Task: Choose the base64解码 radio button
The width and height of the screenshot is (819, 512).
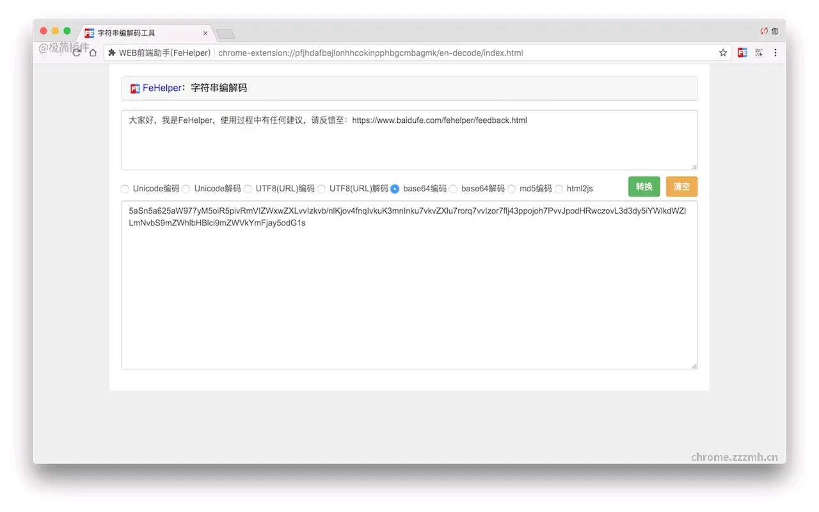Action: pyautogui.click(x=453, y=189)
